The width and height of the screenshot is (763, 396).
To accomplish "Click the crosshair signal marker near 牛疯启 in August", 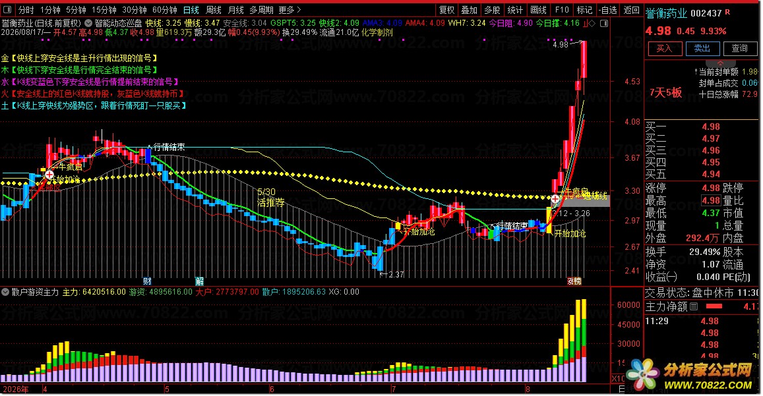I will [x=555, y=198].
